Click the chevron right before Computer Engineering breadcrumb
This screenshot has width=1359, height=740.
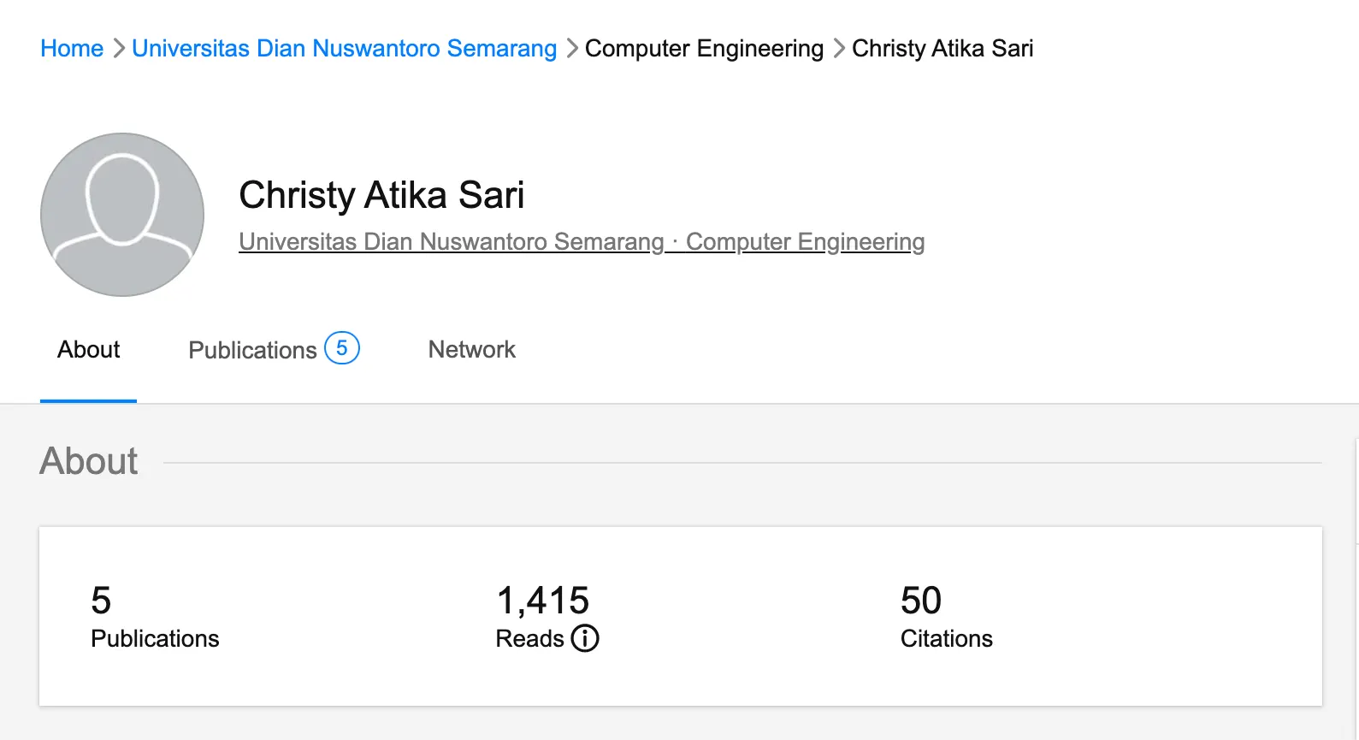(x=572, y=49)
